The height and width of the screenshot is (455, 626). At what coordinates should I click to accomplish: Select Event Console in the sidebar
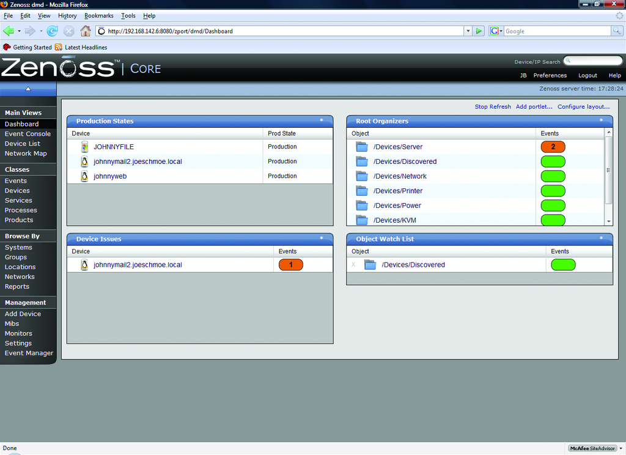tap(28, 134)
